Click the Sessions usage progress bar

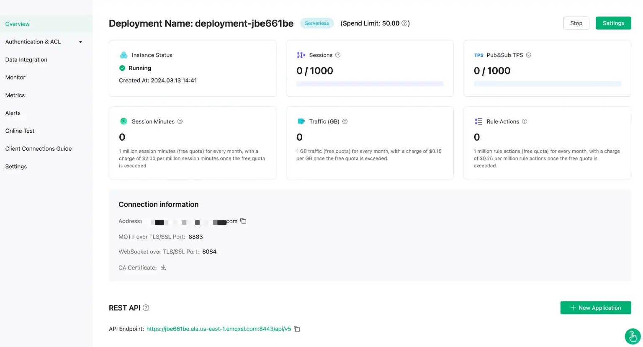tap(370, 84)
